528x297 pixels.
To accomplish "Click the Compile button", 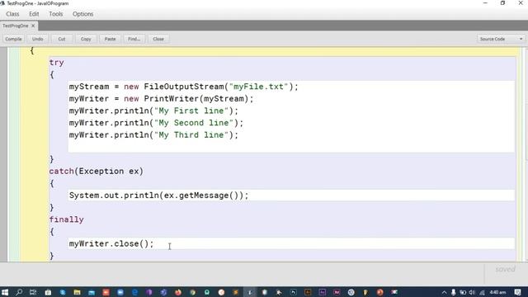I will pos(13,39).
